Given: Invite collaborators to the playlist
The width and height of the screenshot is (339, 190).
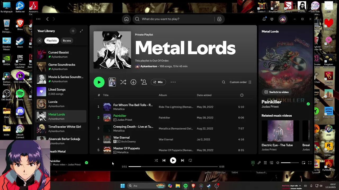Looking at the screenshot, I should coord(144,82).
